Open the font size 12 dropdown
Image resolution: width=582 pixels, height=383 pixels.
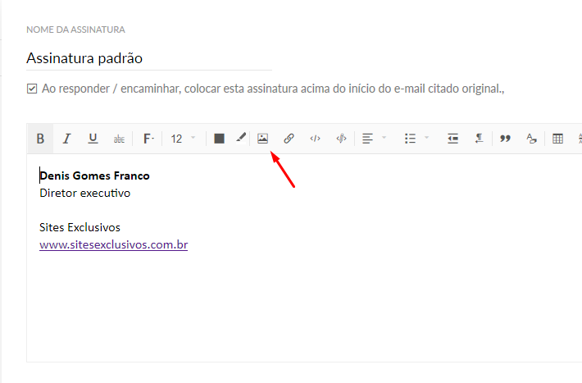pyautogui.click(x=183, y=139)
